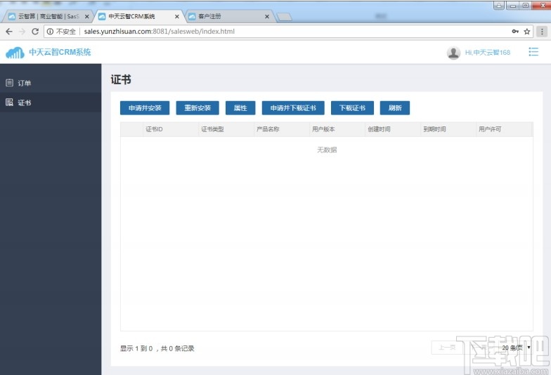
Task: Open the list menu icon at top right
Action: (x=533, y=52)
